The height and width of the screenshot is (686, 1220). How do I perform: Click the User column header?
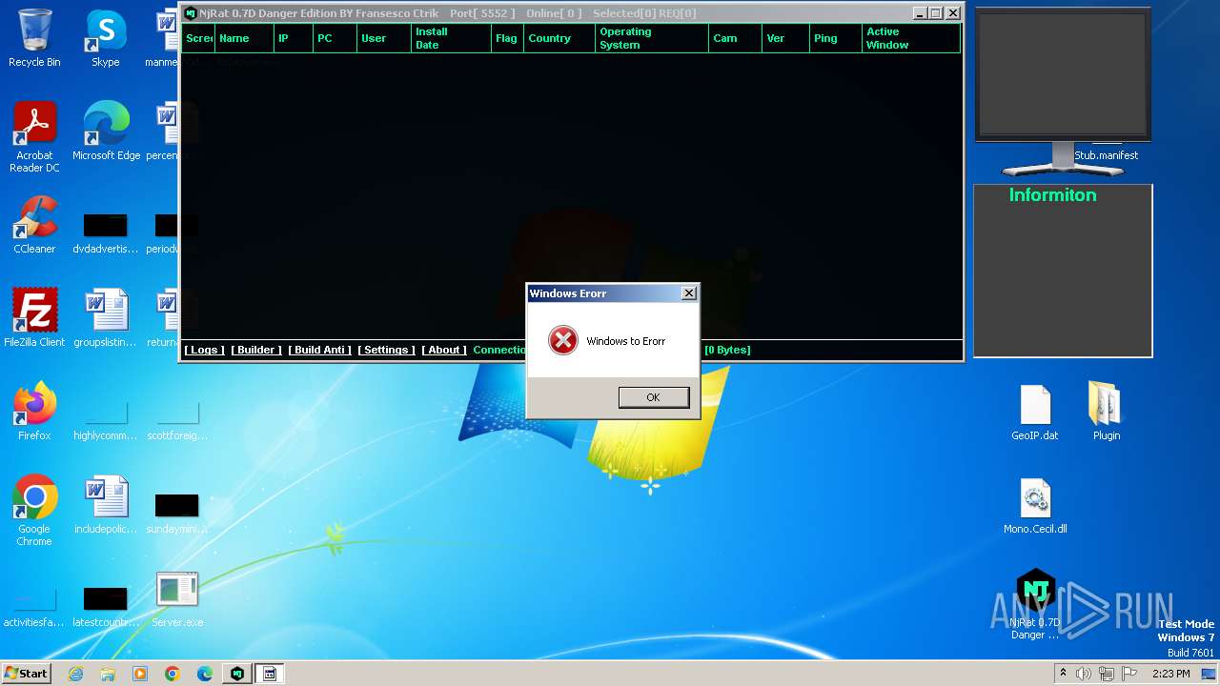384,38
